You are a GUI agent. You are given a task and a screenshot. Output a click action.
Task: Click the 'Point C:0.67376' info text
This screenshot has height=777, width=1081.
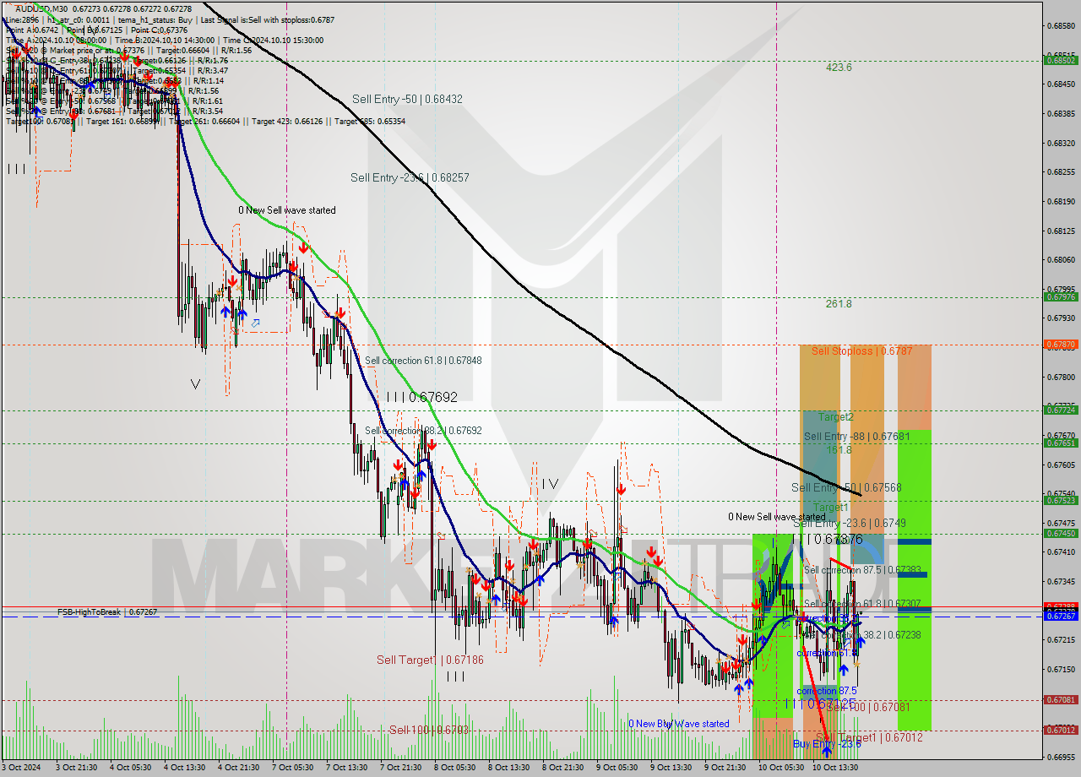[158, 30]
